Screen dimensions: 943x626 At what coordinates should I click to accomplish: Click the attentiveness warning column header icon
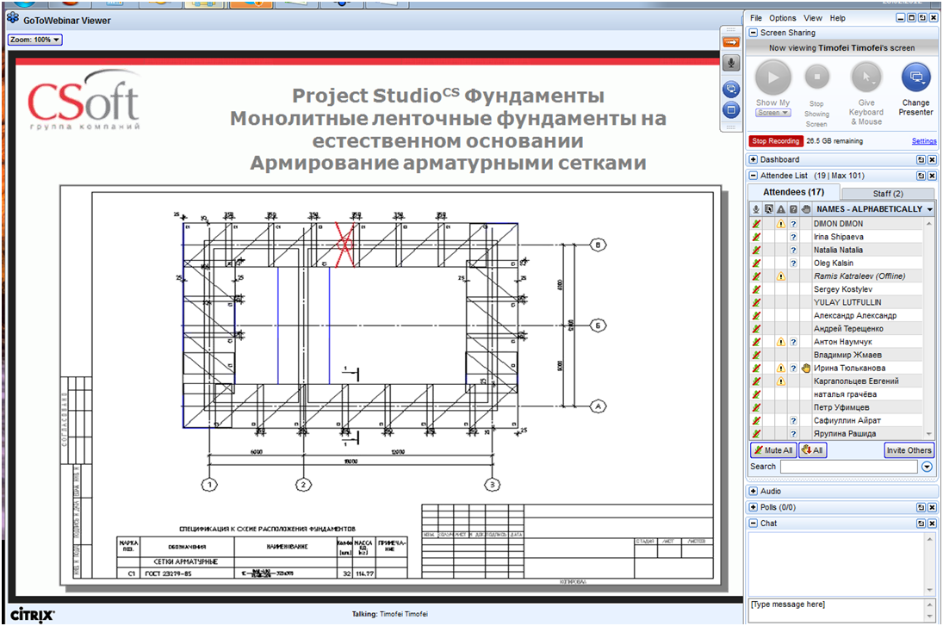pos(780,209)
